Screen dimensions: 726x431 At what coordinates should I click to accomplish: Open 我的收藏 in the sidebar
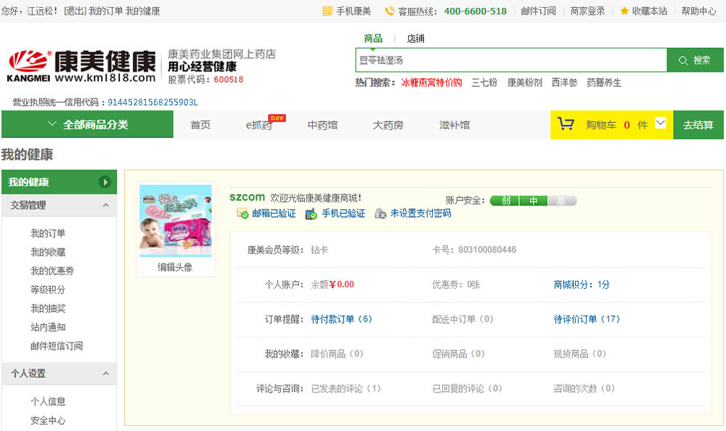pos(48,252)
